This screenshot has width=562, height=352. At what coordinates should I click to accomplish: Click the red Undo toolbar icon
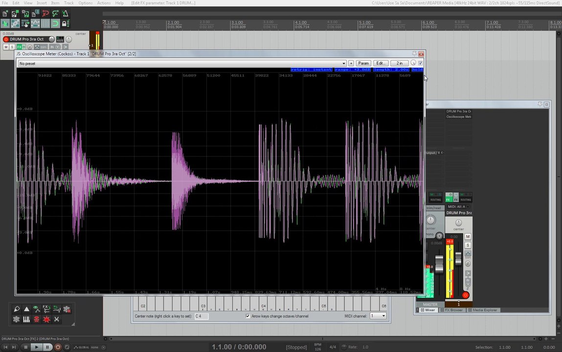[45, 14]
